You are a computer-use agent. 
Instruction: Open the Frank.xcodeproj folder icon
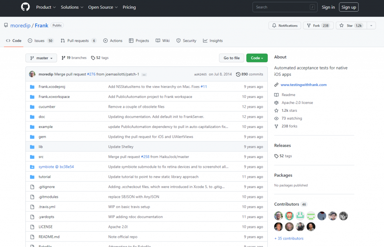tap(32, 87)
